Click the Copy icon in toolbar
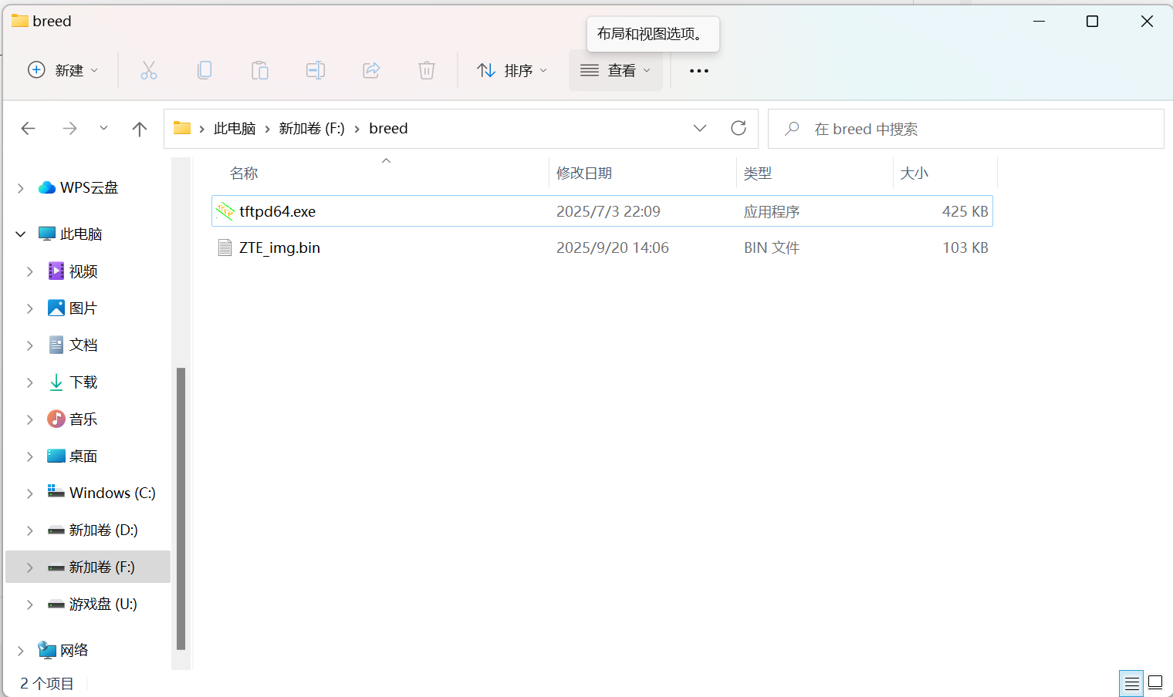Image resolution: width=1173 pixels, height=697 pixels. 205,70
